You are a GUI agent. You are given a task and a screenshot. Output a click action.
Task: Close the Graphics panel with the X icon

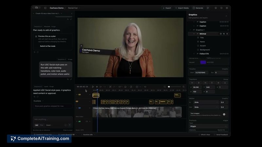tap(226, 16)
